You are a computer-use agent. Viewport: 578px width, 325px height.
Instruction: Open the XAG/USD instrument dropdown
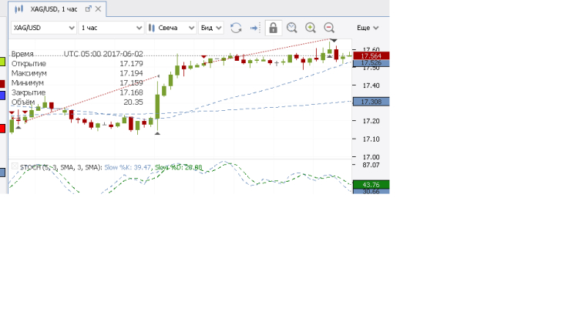(44, 28)
